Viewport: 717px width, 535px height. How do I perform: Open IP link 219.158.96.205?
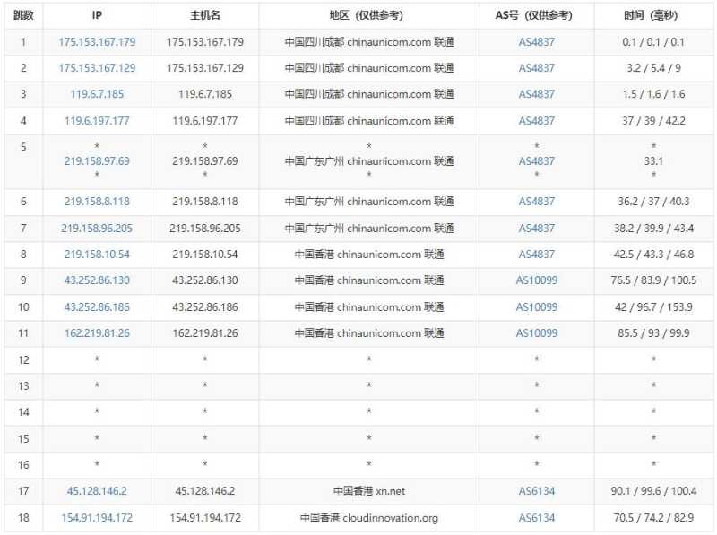coord(97,229)
